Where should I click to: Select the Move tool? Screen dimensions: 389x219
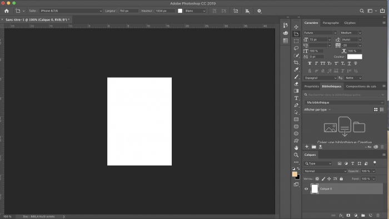[x=296, y=27]
